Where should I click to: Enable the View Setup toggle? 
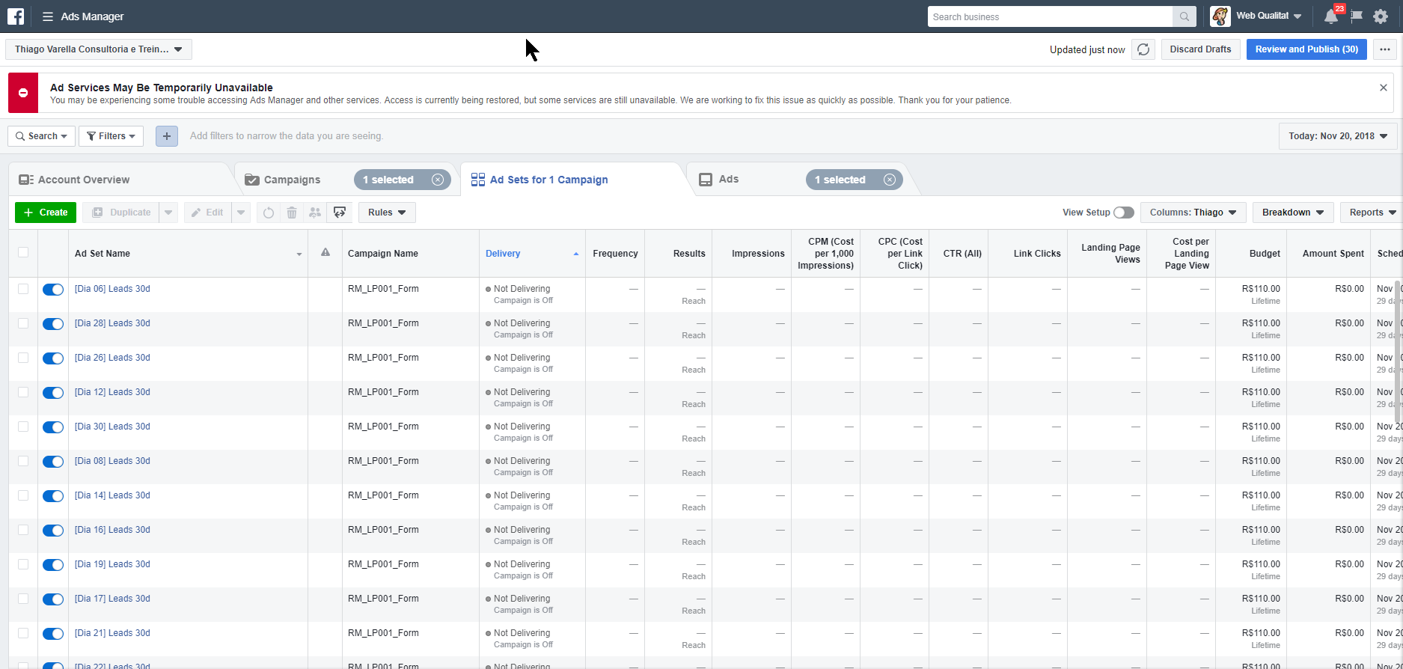pos(1123,213)
